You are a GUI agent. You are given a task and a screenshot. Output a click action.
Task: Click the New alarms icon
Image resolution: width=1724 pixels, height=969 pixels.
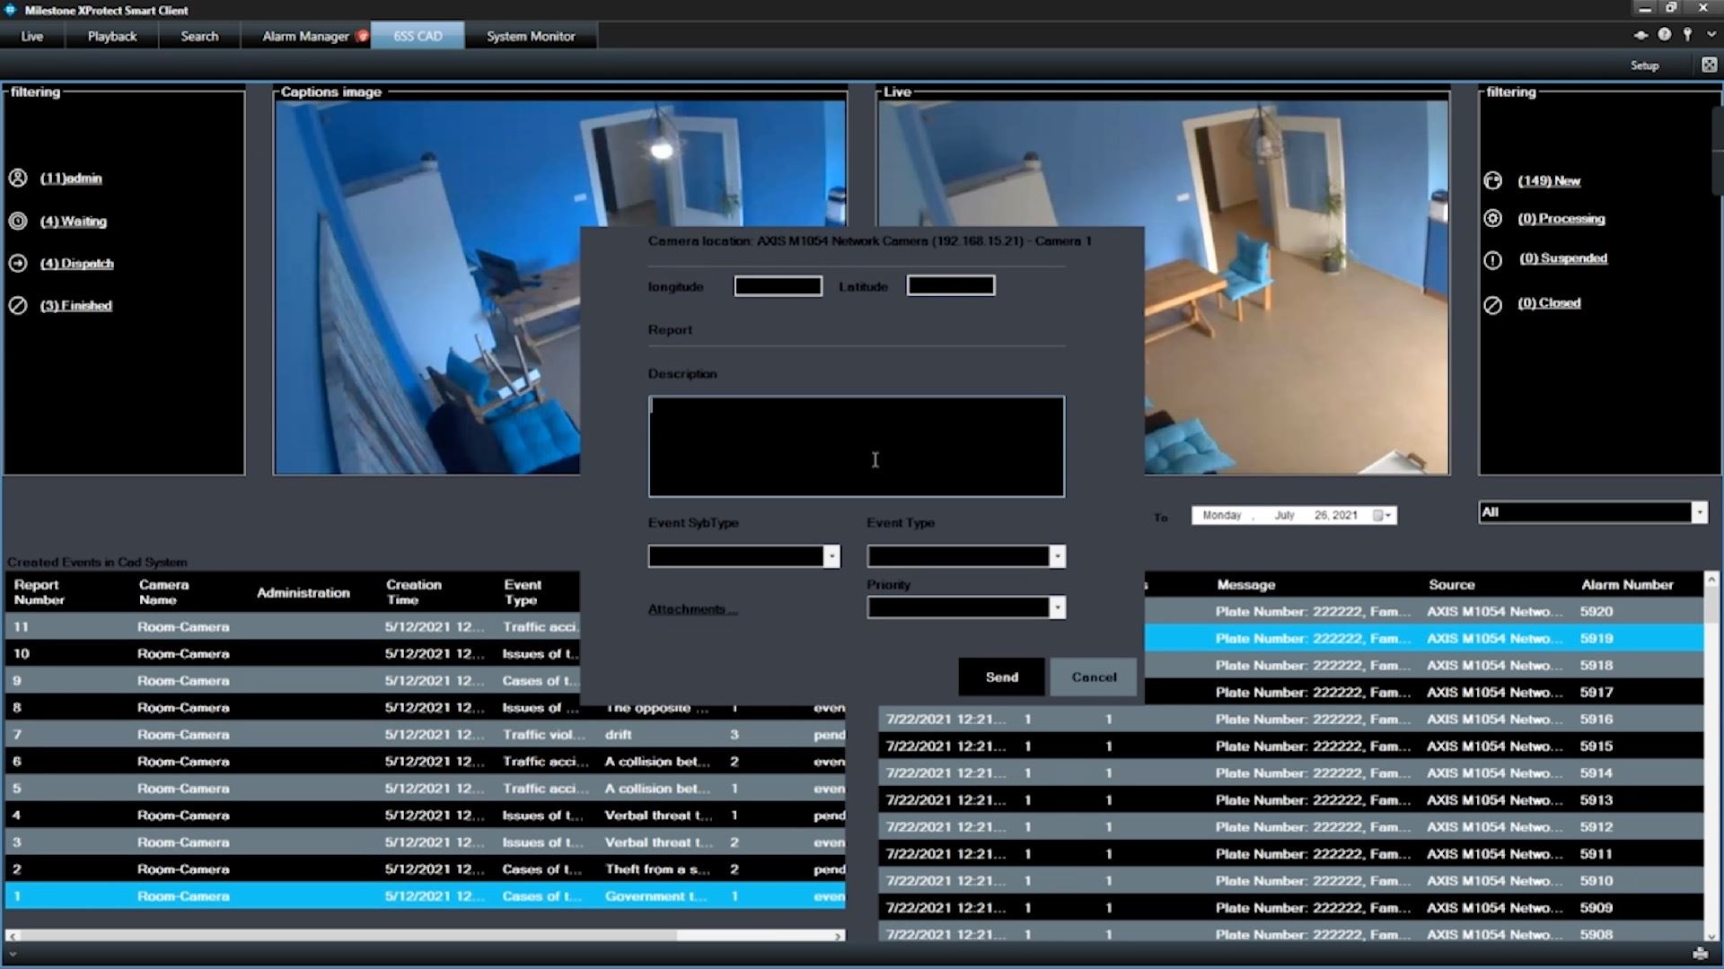(x=1492, y=180)
